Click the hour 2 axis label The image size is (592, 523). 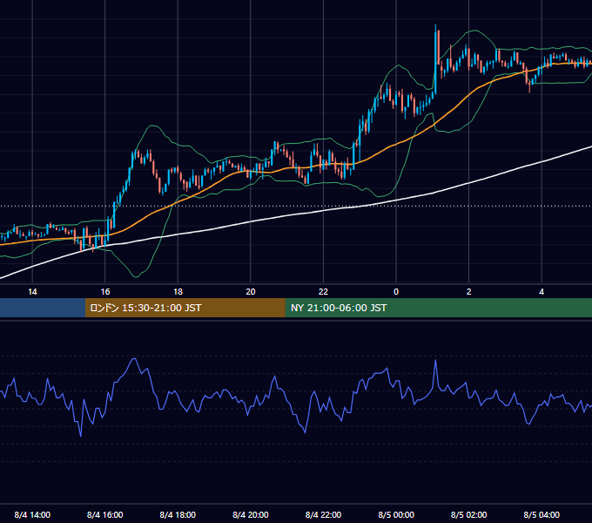pos(469,292)
